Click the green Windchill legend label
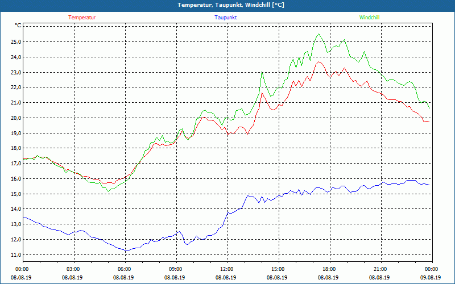This screenshot has height=284, width=455. pos(369,18)
